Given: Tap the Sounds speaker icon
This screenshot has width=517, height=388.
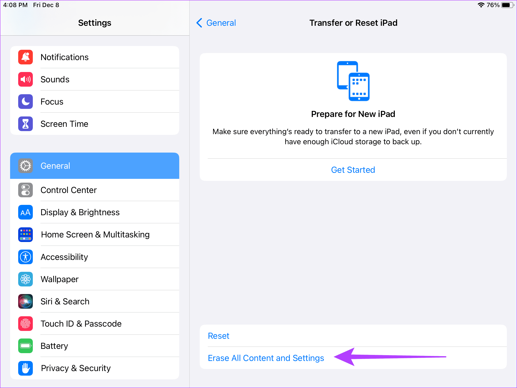Looking at the screenshot, I should [25, 79].
